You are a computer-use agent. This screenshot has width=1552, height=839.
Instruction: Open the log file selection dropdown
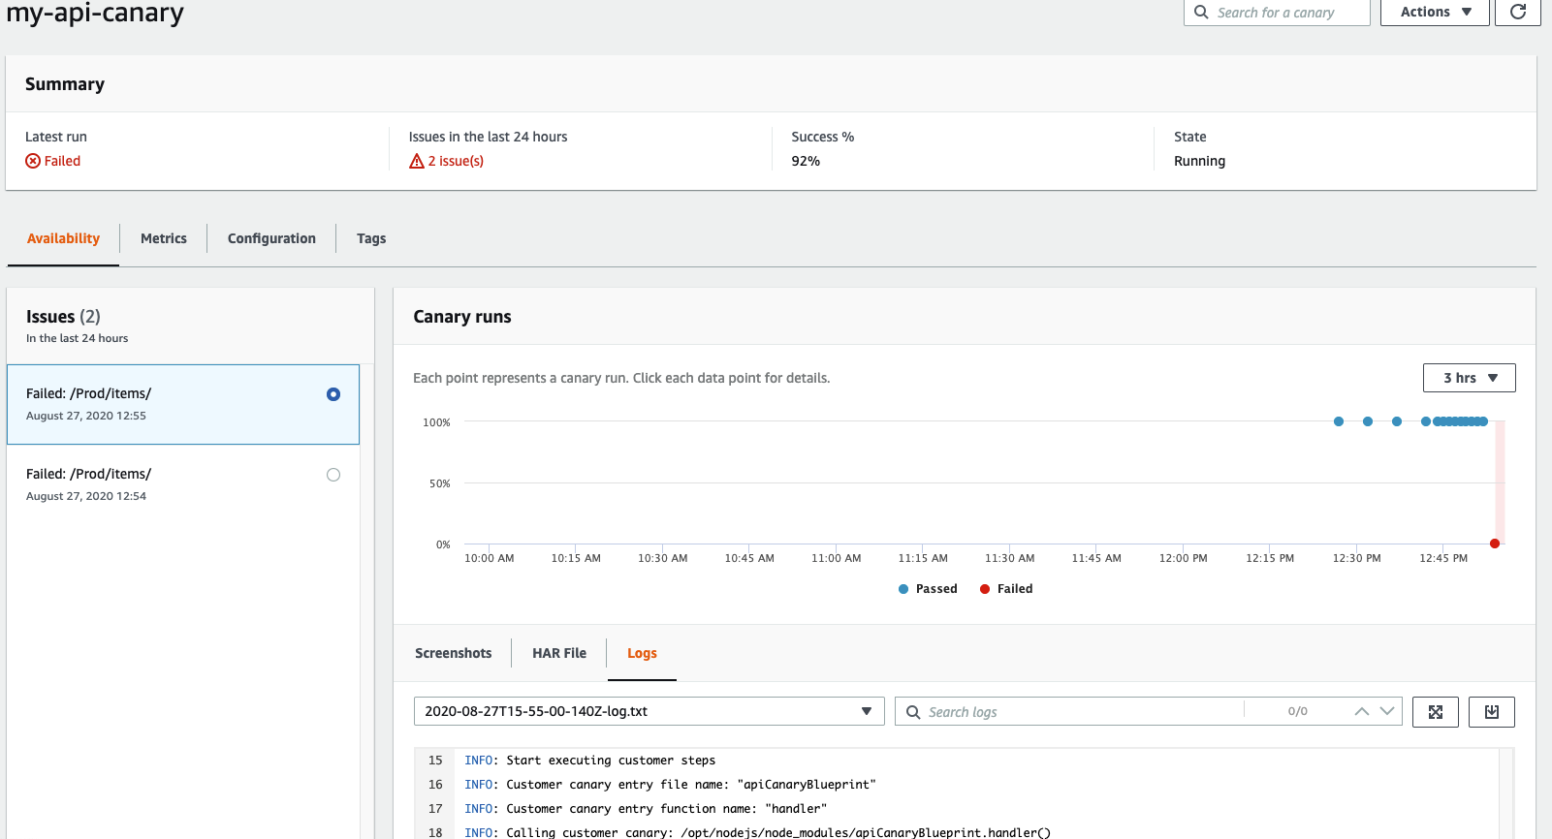(649, 711)
